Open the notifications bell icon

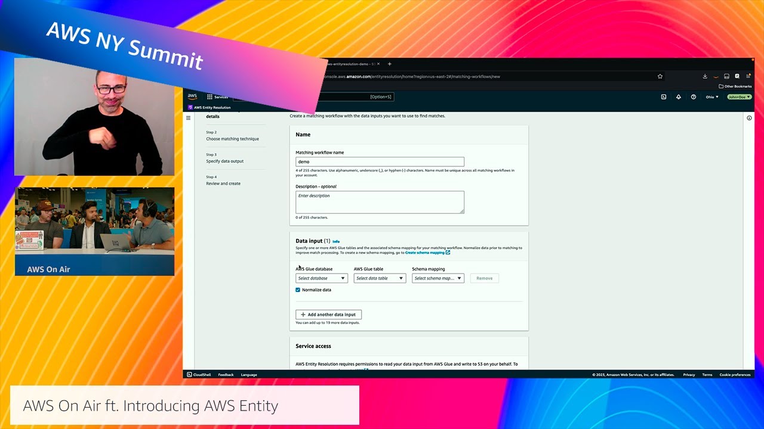(678, 97)
